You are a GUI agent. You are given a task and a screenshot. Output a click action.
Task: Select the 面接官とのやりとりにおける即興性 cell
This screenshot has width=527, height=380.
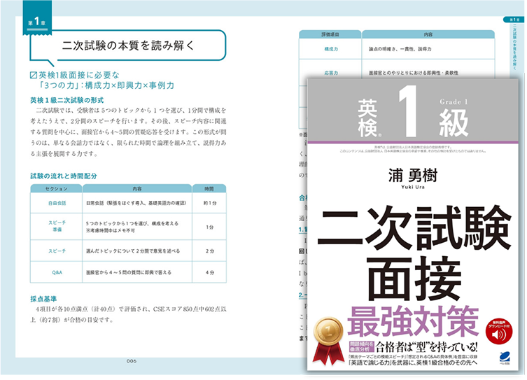428,69
